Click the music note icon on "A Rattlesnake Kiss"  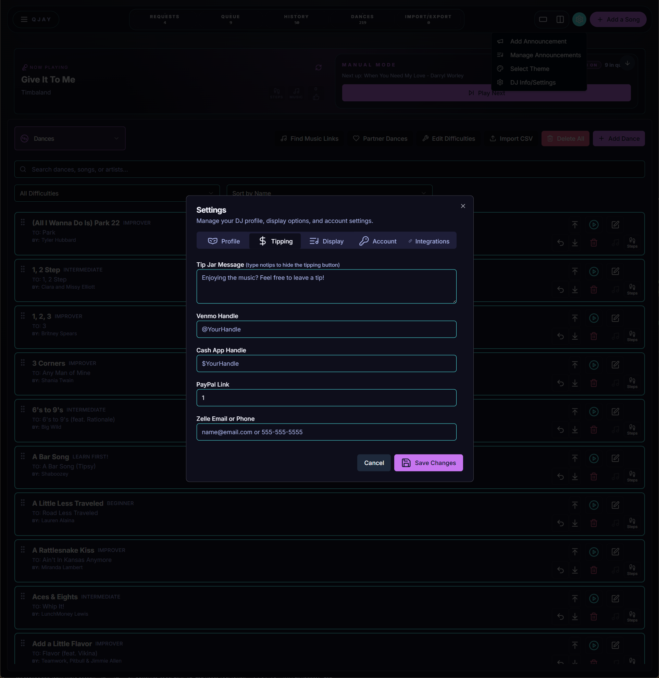click(616, 570)
